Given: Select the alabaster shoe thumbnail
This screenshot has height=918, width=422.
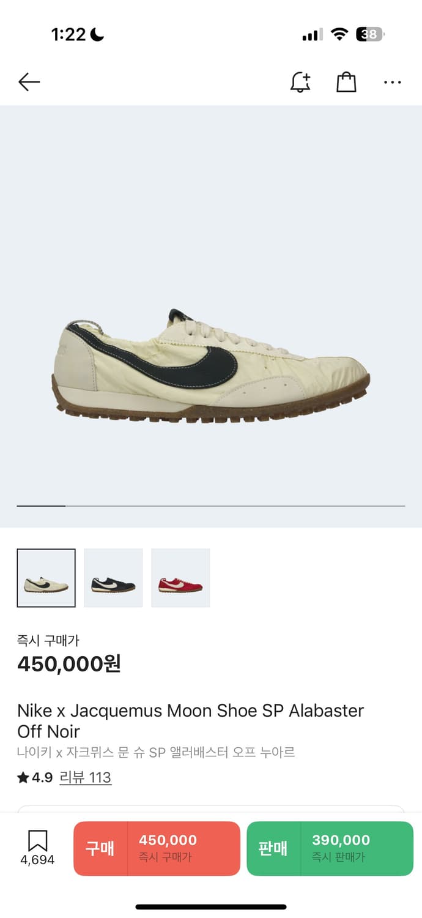Looking at the screenshot, I should click(46, 578).
